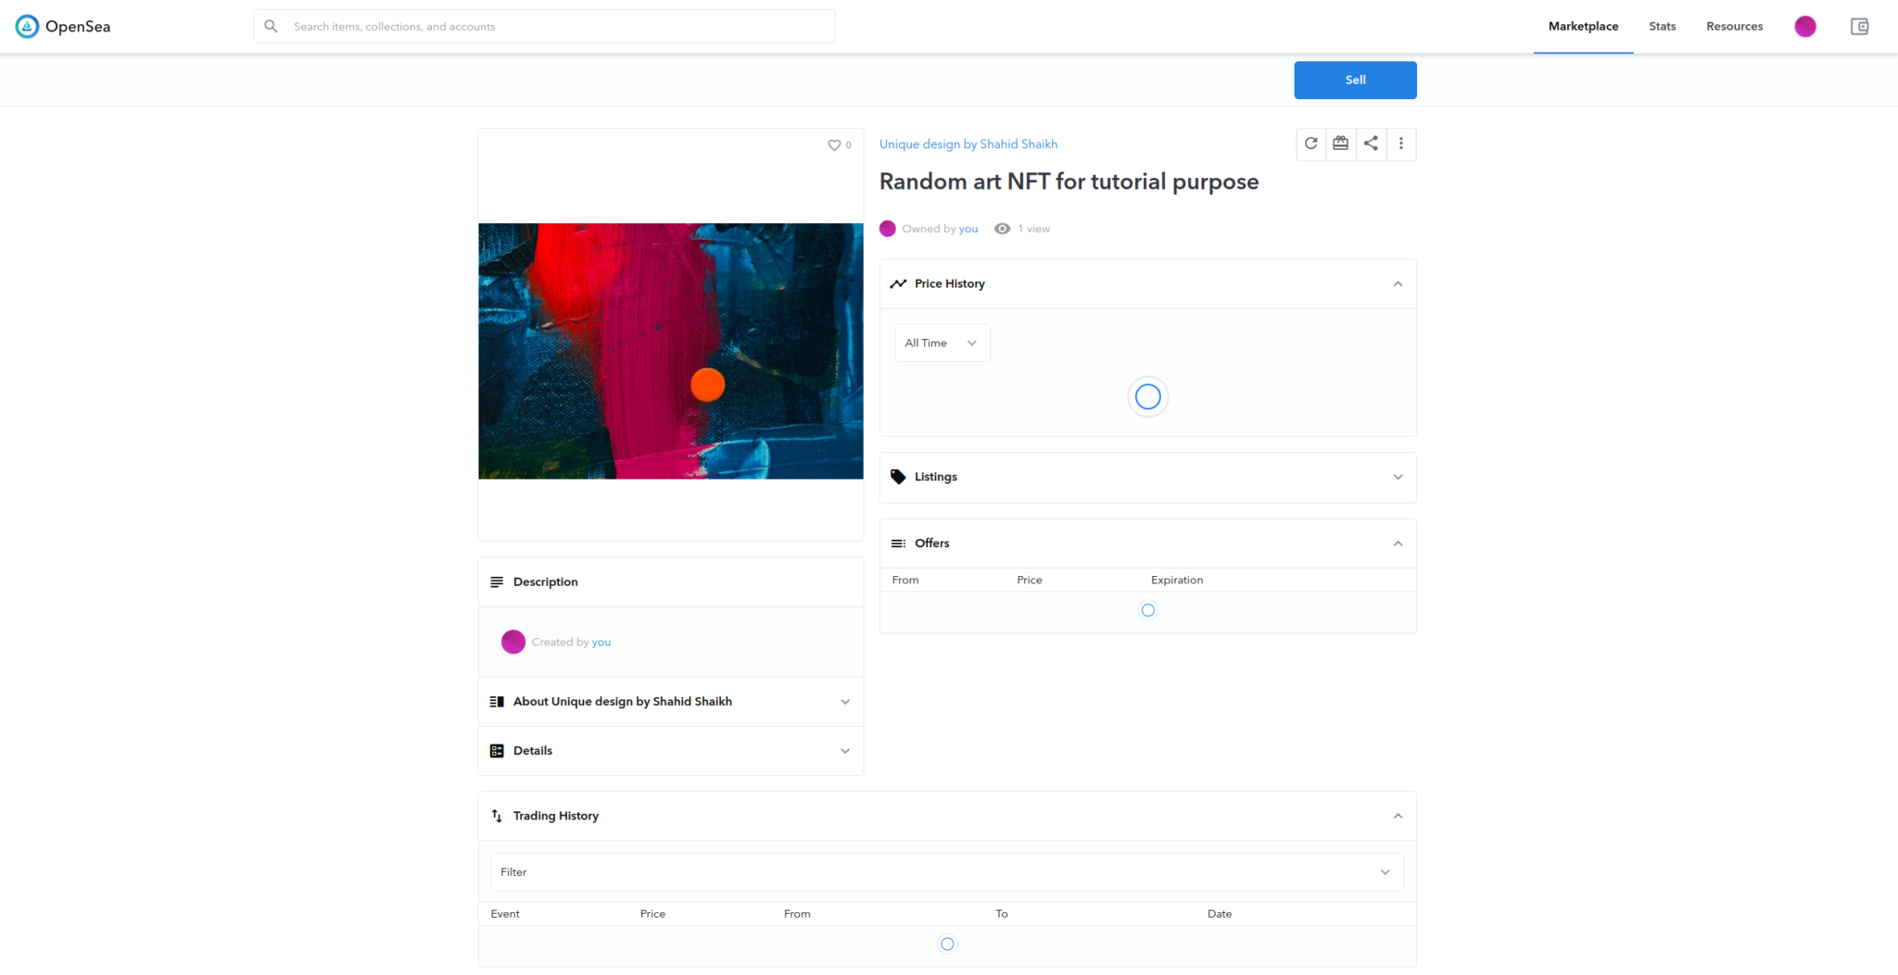Favorite the NFT with heart icon
1898x975 pixels.
click(x=834, y=144)
